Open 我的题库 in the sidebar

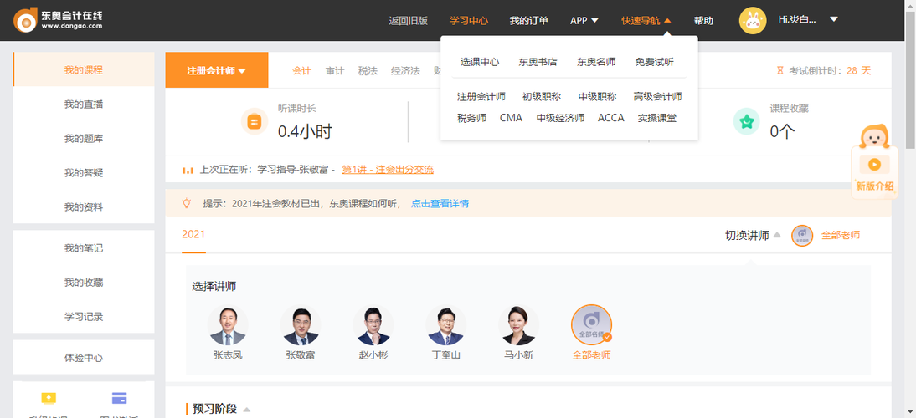(84, 139)
